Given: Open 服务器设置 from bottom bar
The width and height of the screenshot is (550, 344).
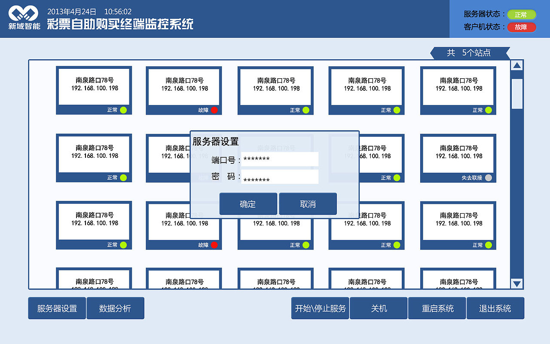Looking at the screenshot, I should (57, 308).
